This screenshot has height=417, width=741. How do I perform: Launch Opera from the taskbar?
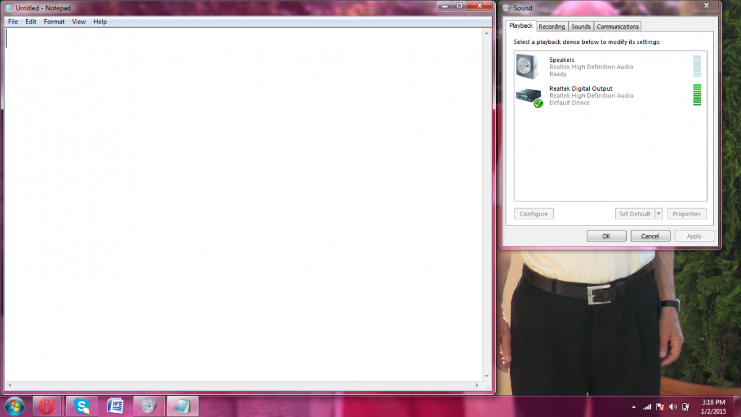47,406
